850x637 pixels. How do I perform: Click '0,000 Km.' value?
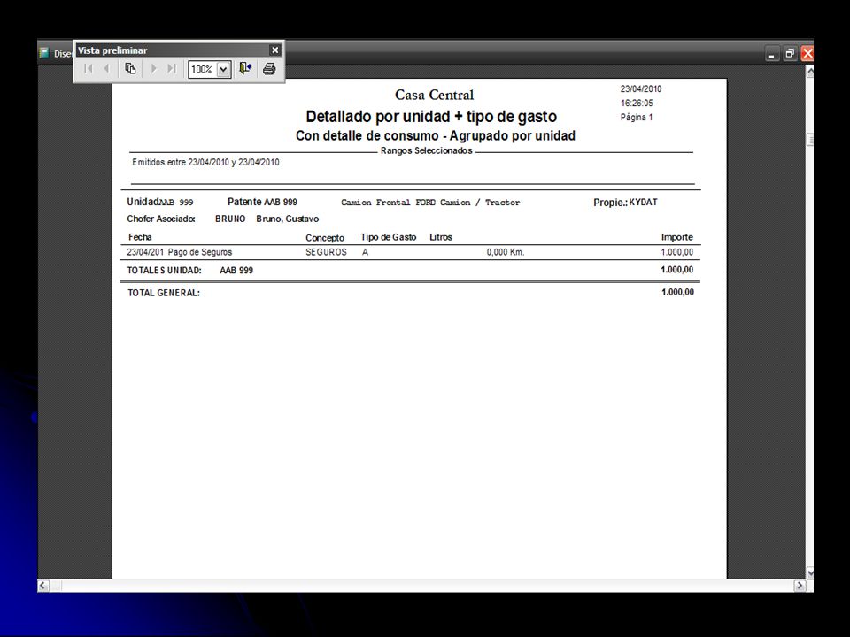pos(506,252)
